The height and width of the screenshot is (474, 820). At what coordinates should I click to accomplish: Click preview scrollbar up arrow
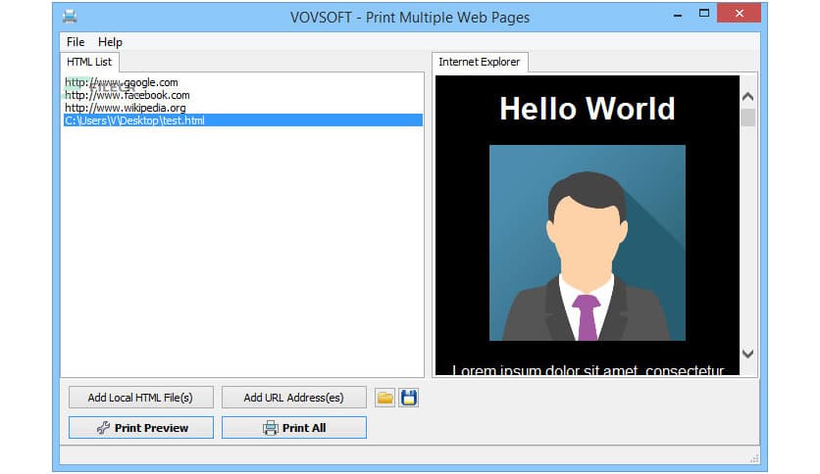[x=747, y=96]
